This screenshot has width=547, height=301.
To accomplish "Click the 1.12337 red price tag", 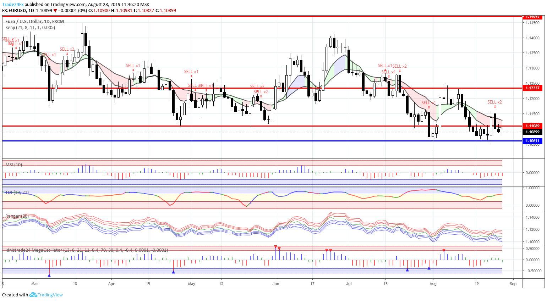I will [532, 88].
